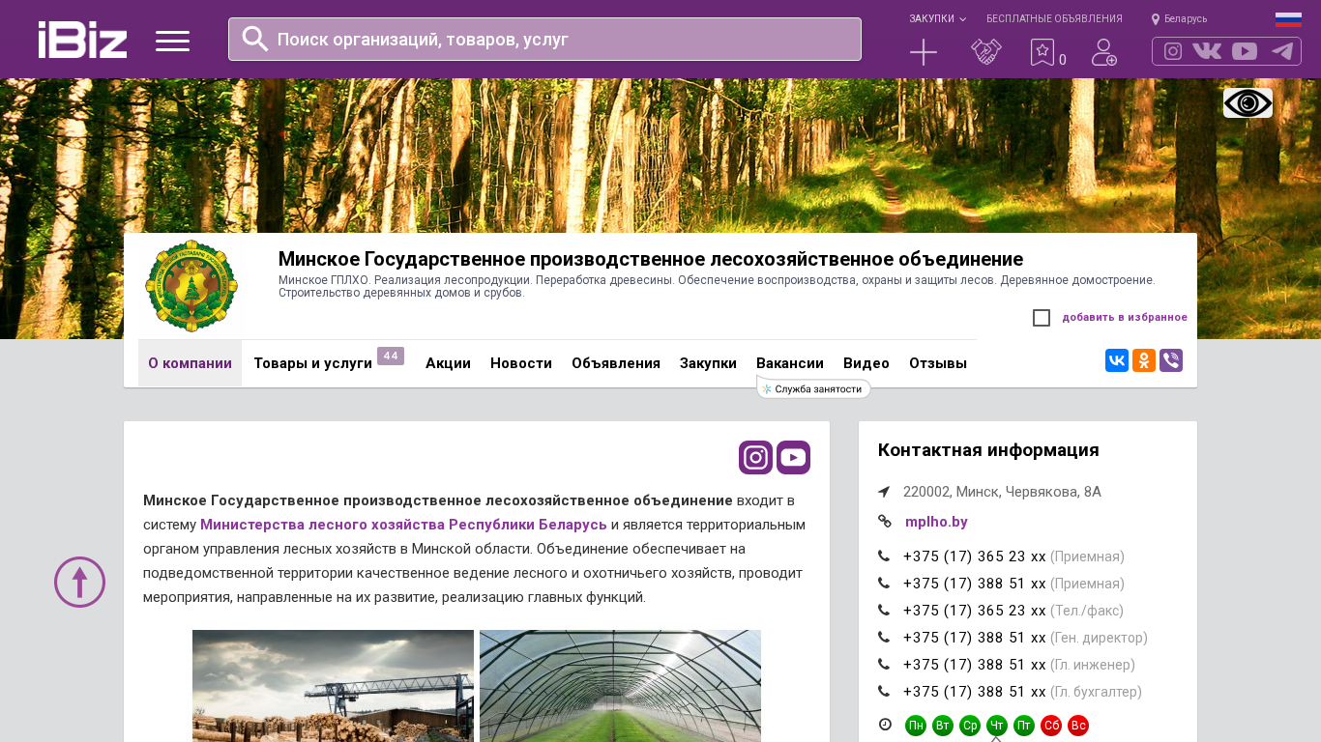Click the scroll-to-top arrow button

coord(79,582)
